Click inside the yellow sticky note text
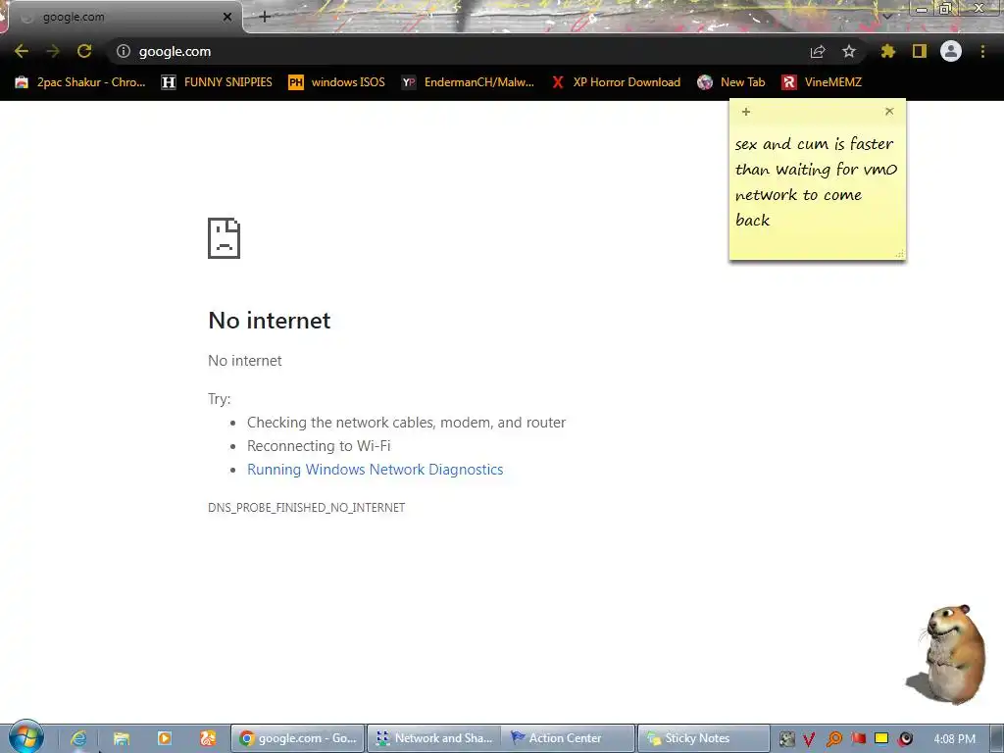This screenshot has width=1004, height=753. click(x=817, y=181)
